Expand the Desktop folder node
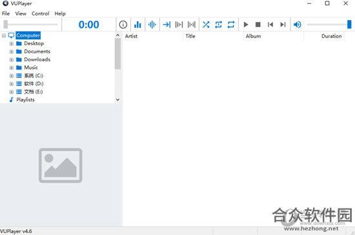 (x=12, y=43)
